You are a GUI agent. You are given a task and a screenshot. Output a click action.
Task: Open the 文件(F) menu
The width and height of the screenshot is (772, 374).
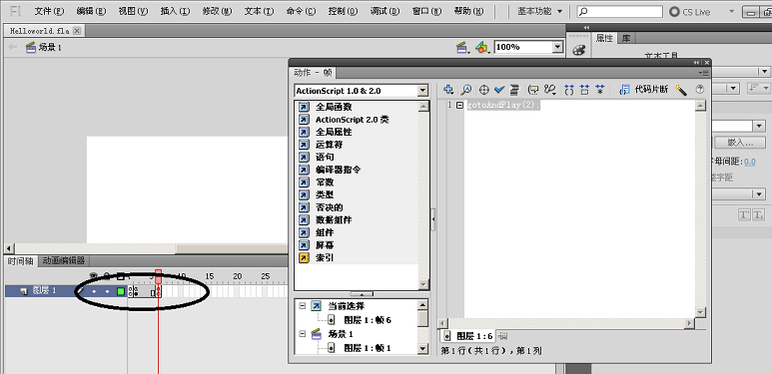50,11
